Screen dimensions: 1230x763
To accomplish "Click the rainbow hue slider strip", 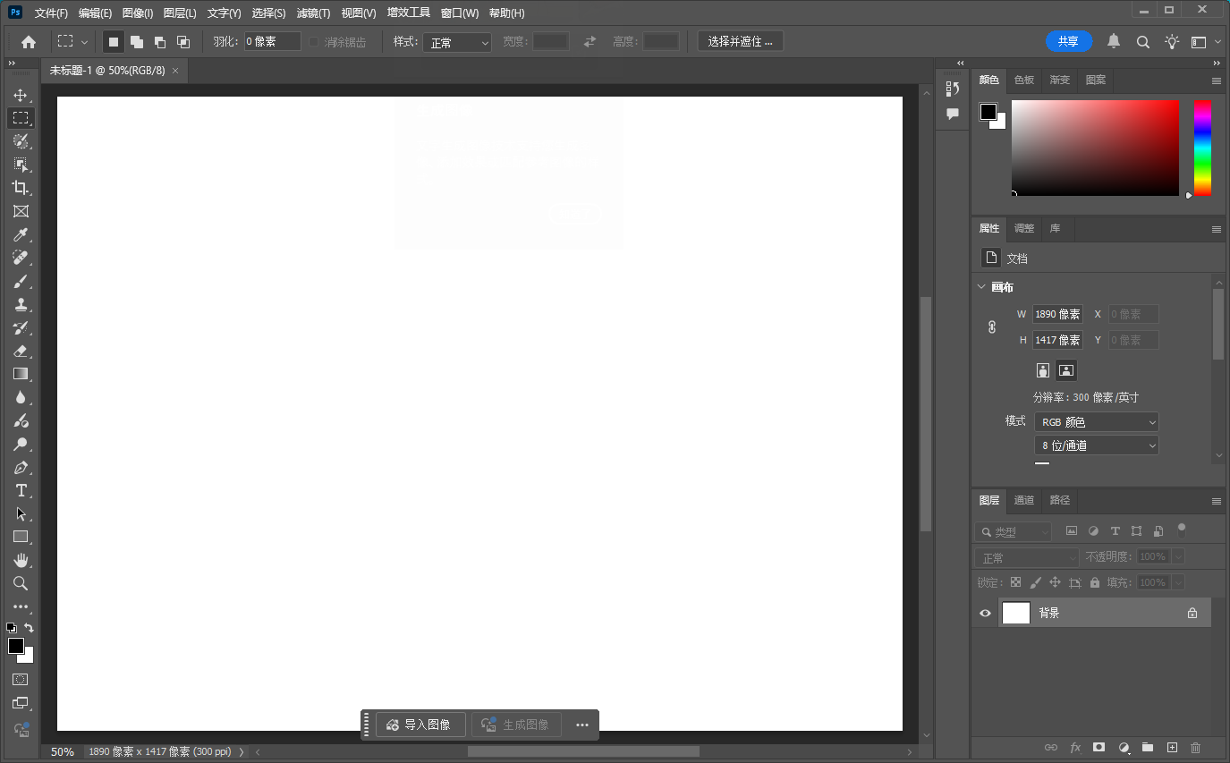I will pyautogui.click(x=1202, y=148).
